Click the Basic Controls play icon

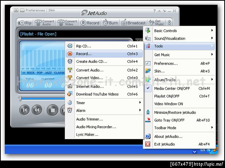148,31
